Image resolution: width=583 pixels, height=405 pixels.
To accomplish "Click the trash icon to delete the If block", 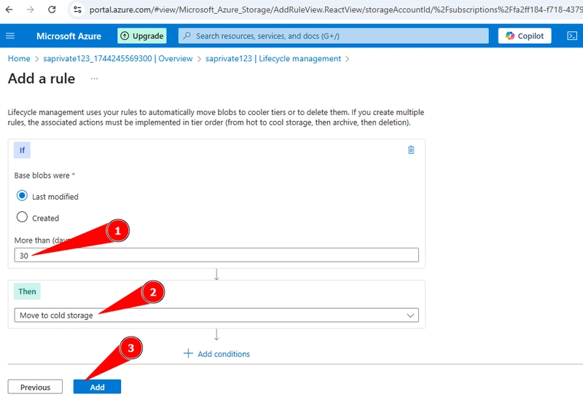I will [x=411, y=150].
